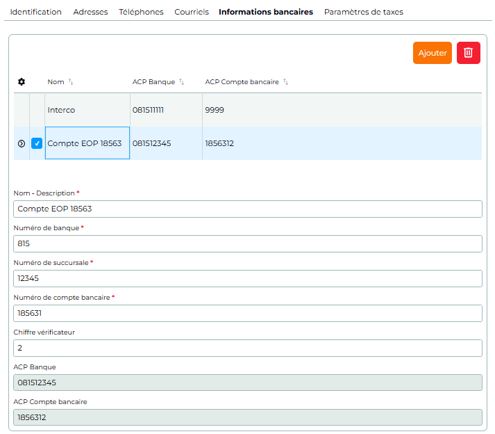Open the table settings gear icon
This screenshot has width=495, height=434.
[22, 82]
